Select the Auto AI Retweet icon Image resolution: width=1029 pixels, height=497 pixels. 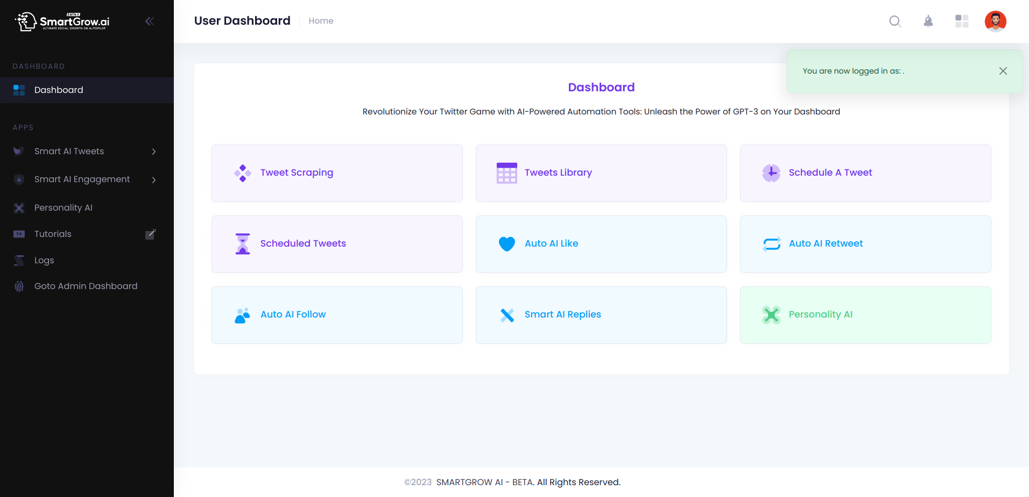pos(771,243)
